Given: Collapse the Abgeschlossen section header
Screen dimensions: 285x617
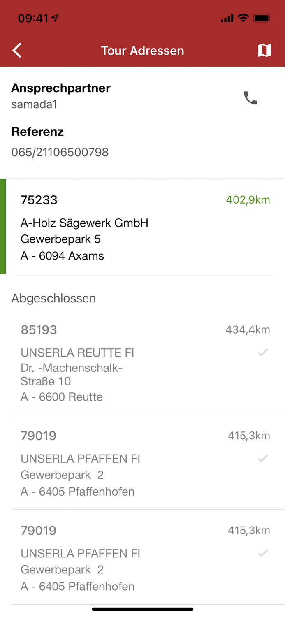Looking at the screenshot, I should [x=53, y=298].
